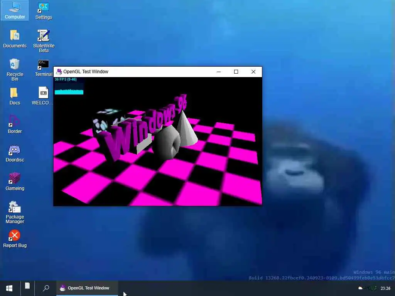
Task: Open the Settings shortcut on desktop
Action: click(x=44, y=10)
